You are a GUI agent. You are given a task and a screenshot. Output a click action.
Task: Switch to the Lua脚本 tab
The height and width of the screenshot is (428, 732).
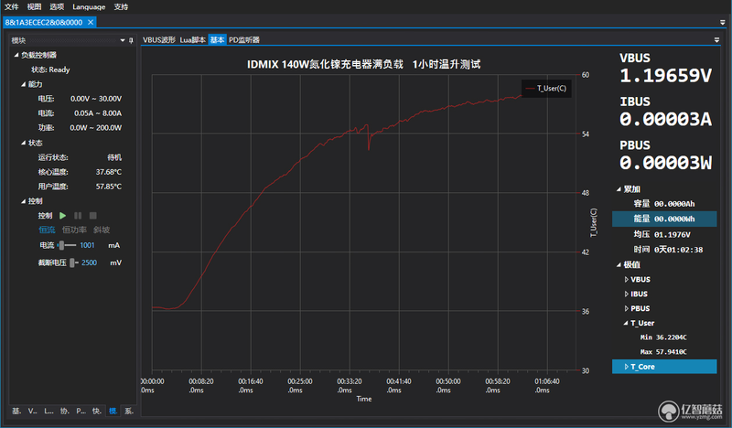tap(193, 39)
